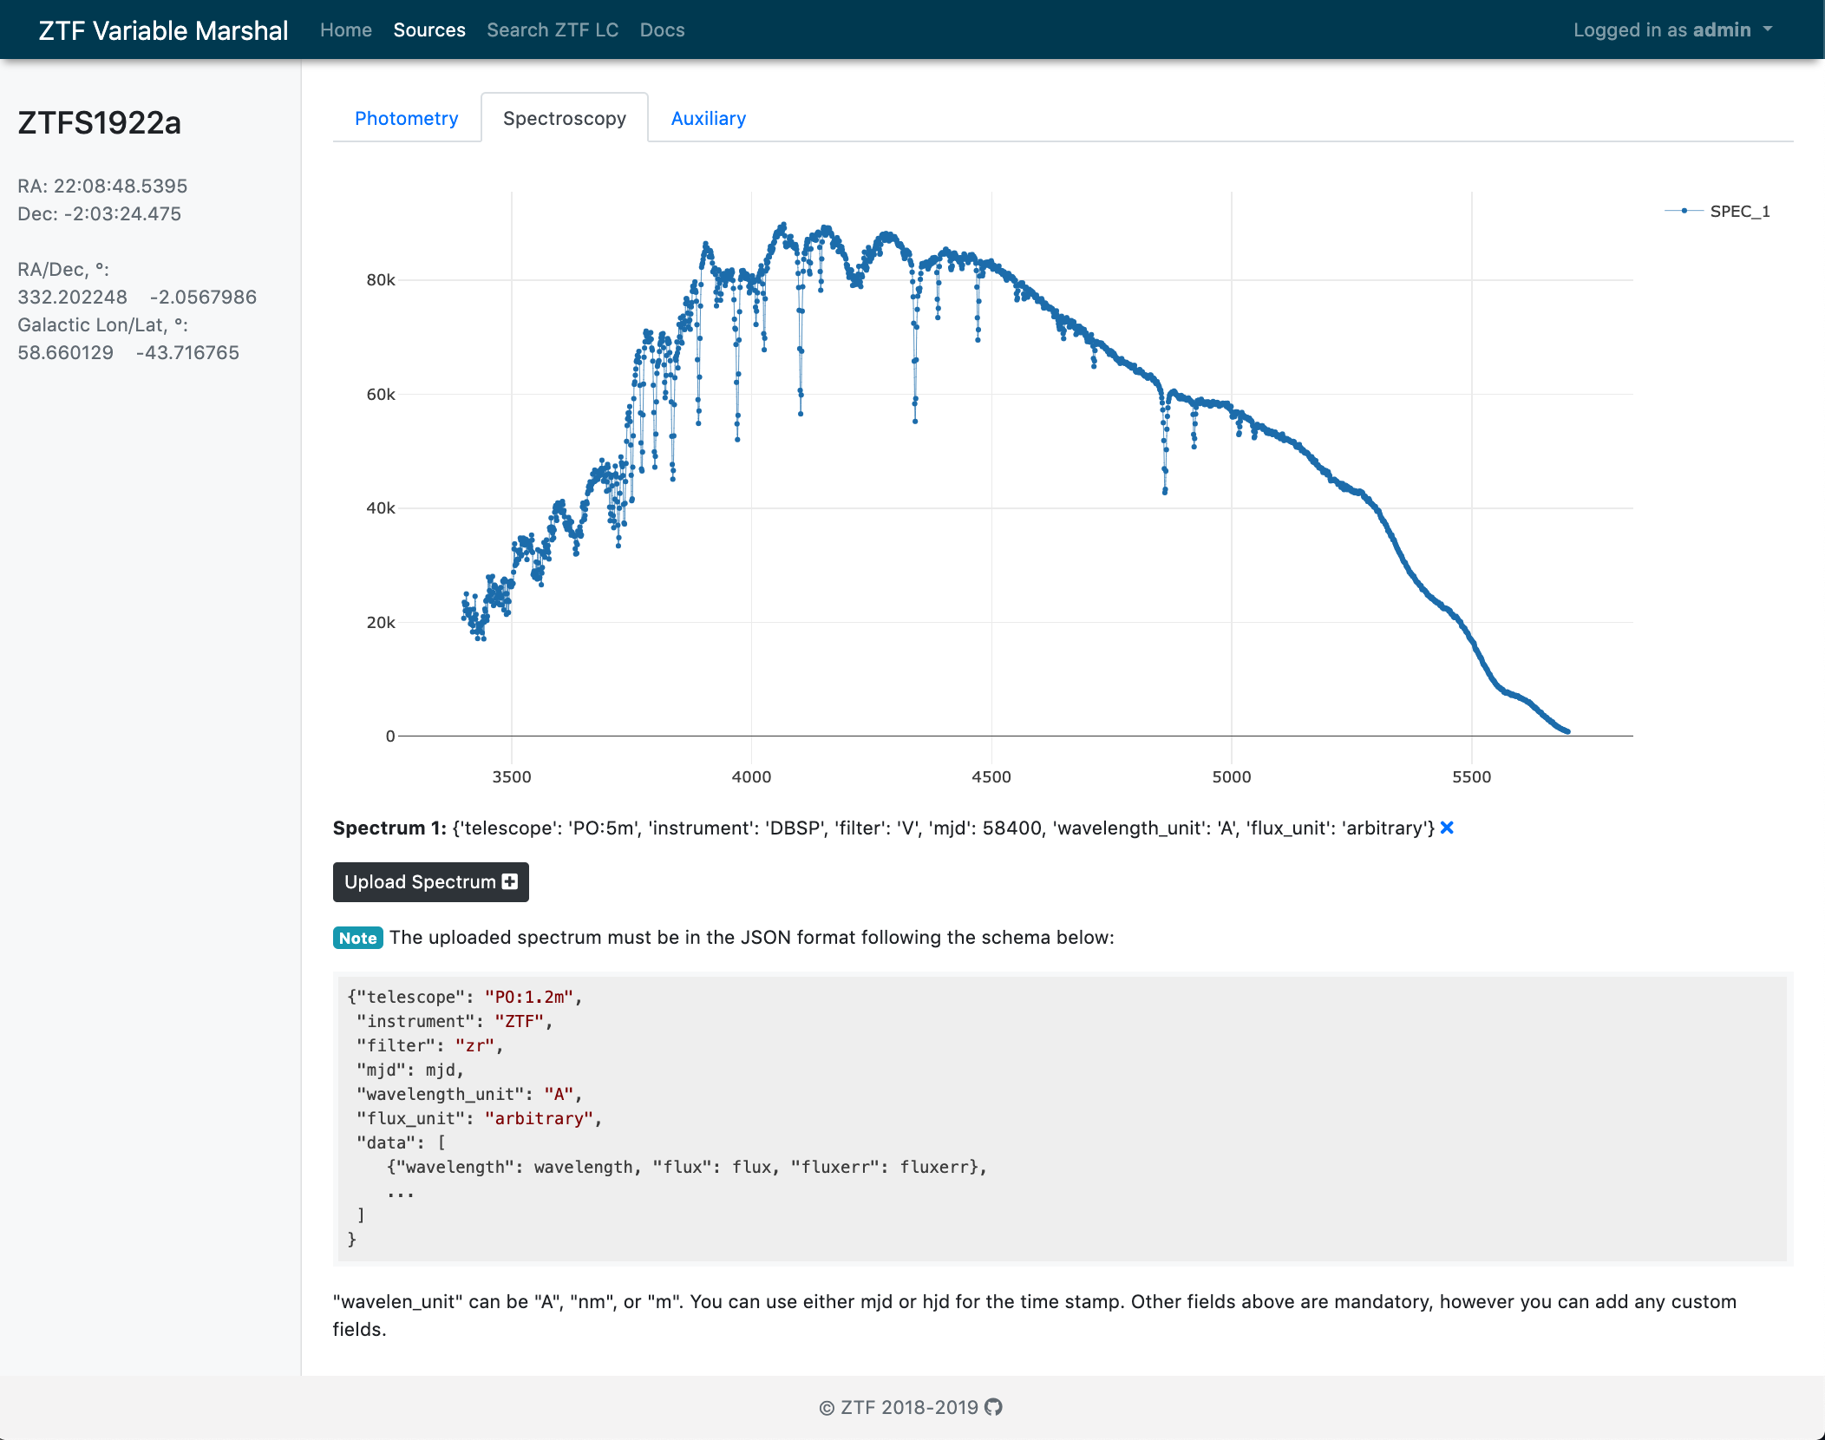
Task: Click the ZTF Variable Marshal brand link
Action: pos(163,30)
